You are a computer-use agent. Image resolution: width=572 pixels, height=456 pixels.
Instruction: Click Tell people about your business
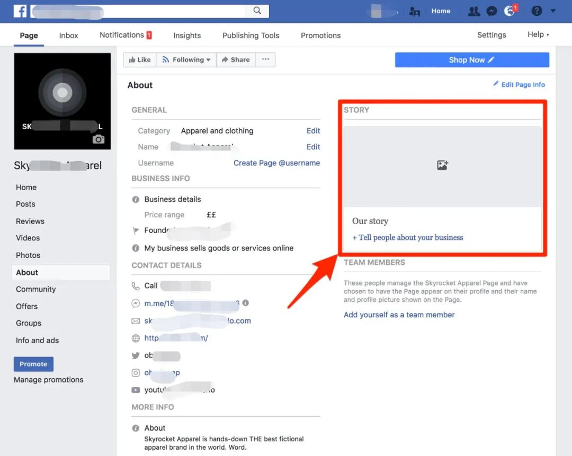pos(407,237)
